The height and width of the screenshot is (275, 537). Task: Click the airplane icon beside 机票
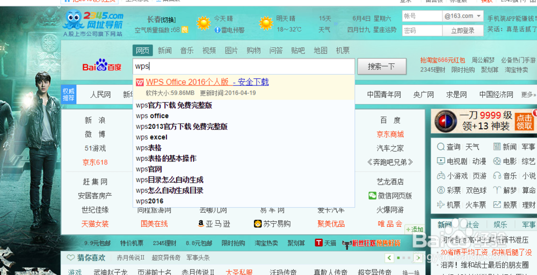441,205
